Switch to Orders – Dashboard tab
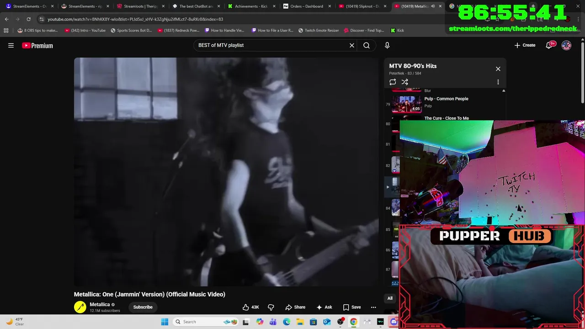This screenshot has width=585, height=329. (x=306, y=6)
